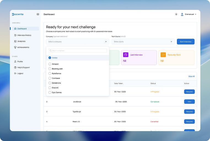Uncheck the Adobe company option
The height and width of the screenshot is (141, 210).
50,58
